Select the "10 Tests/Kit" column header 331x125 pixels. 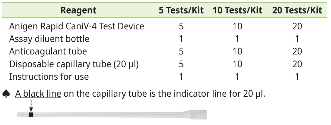(237, 10)
